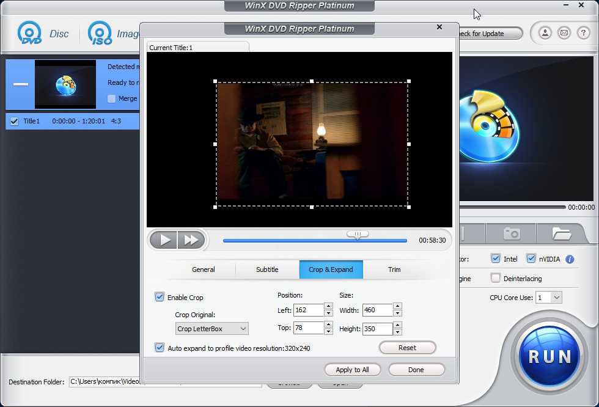Open the Crop LetterBox dropdown
The width and height of the screenshot is (599, 407).
(211, 329)
